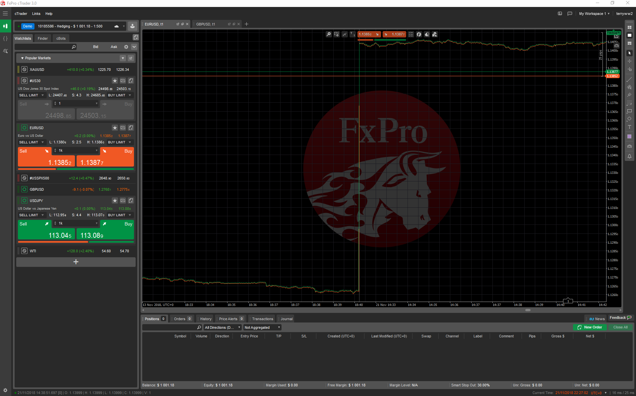Pick the purple drawing color swatch
The width and height of the screenshot is (636, 396).
point(629,136)
